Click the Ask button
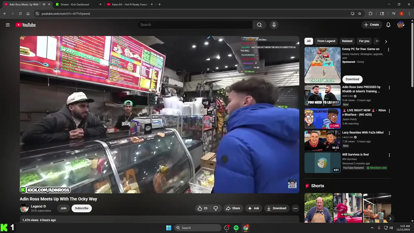The image size is (414, 233). (x=253, y=208)
